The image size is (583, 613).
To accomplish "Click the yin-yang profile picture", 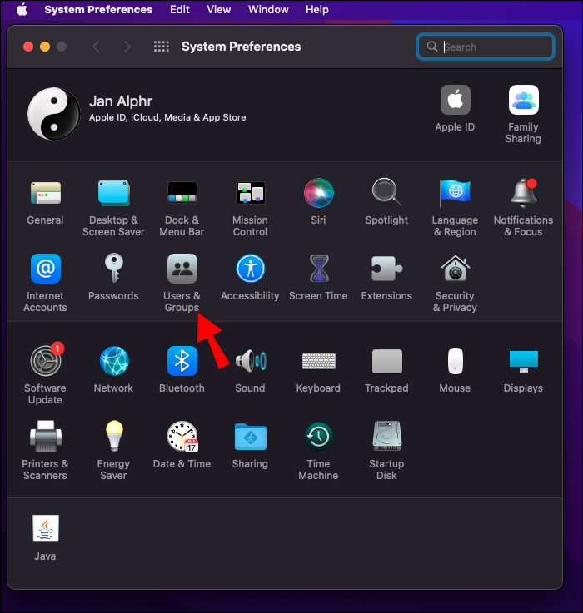I will coord(53,113).
